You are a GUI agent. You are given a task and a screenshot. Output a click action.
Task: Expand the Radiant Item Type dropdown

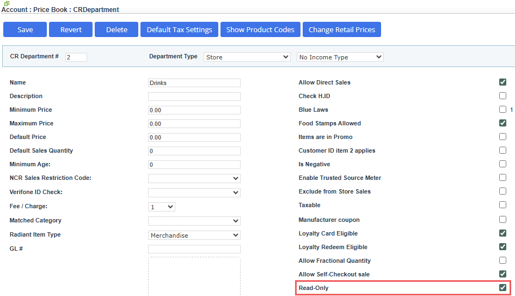(194, 235)
